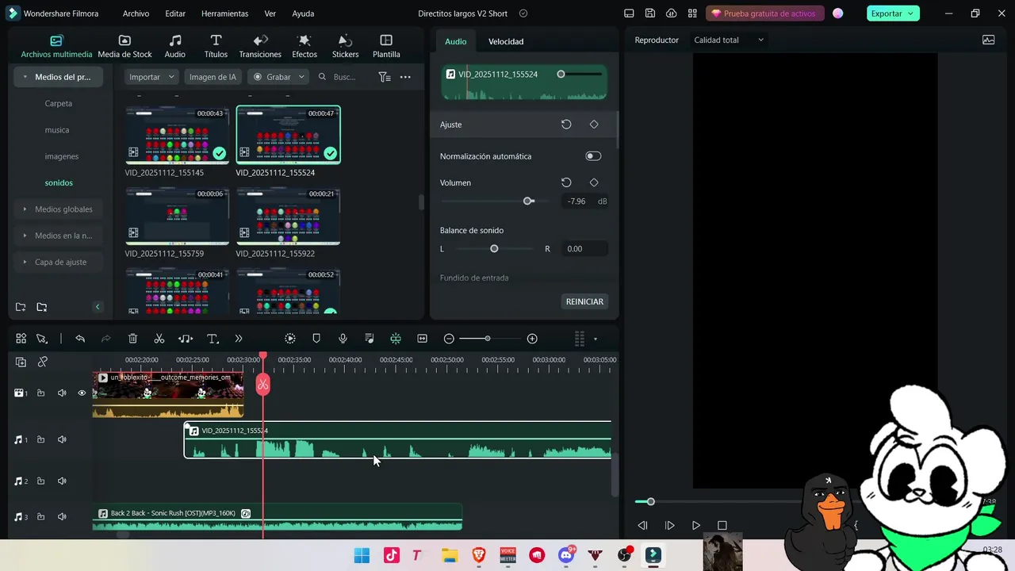Select the musica folder
The image size is (1015, 571).
(x=57, y=130)
